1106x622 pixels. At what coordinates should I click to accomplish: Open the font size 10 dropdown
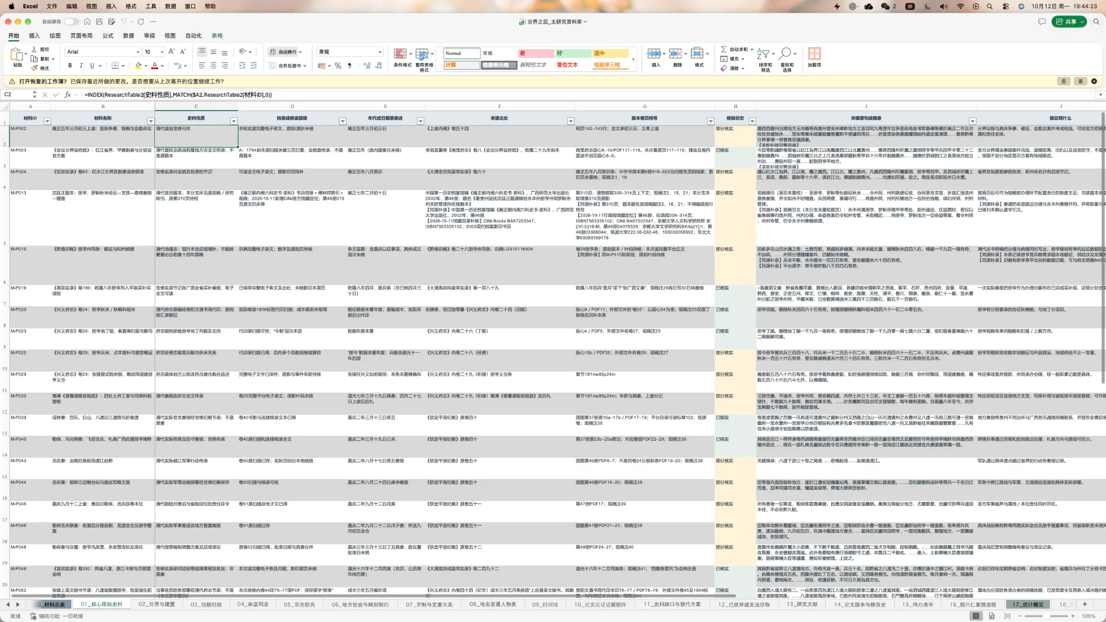(x=162, y=52)
